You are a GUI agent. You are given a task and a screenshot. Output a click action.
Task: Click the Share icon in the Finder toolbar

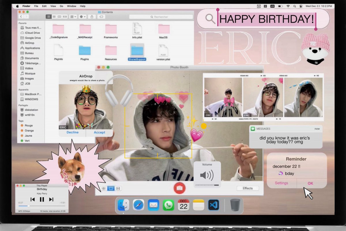(92, 17)
